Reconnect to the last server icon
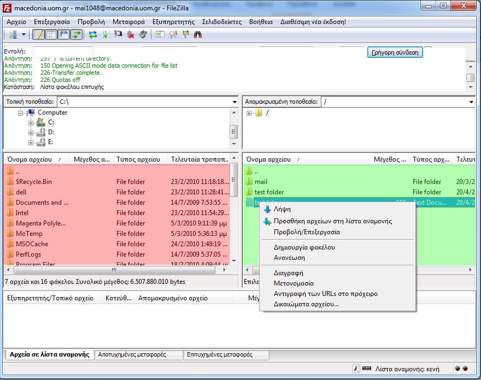 tap(143, 34)
